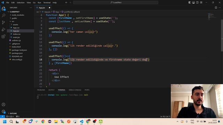Image resolution: width=223 pixels, height=125 pixels.
Task: Click errors and warnings status indicator
Action: click(10, 117)
